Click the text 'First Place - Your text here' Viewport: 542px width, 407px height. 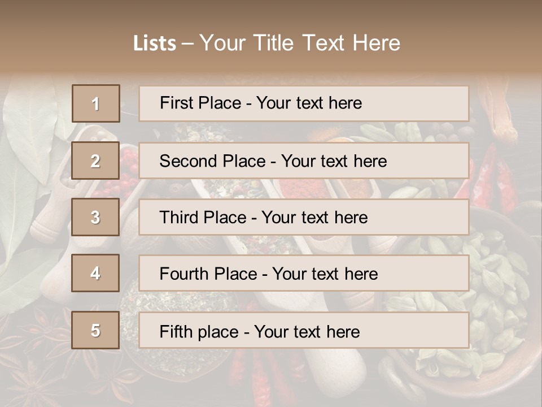pyautogui.click(x=261, y=103)
